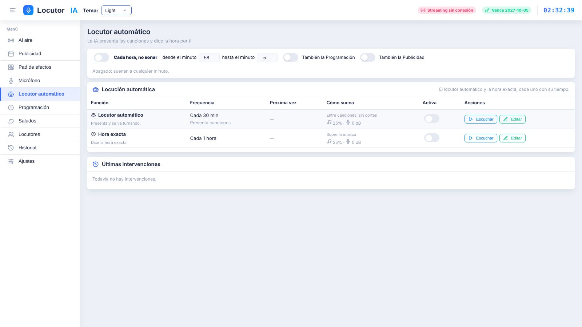This screenshot has width=582, height=327.
Task: Click the Próxima vez column header
Action: (x=283, y=103)
